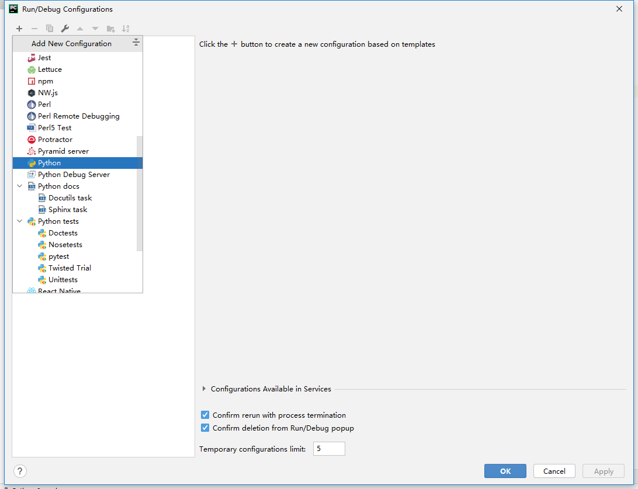Select the NW.js configuration type

coord(78,93)
